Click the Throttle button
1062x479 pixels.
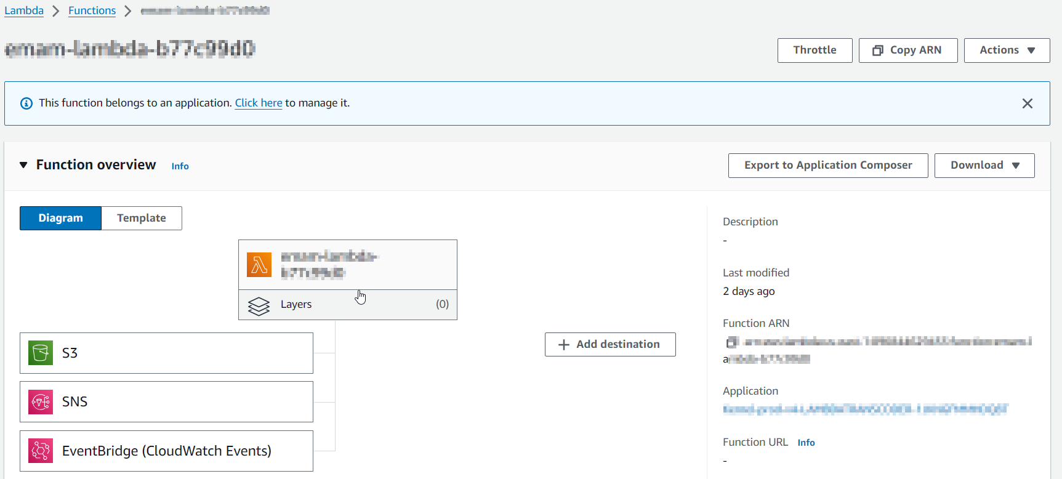pyautogui.click(x=815, y=50)
